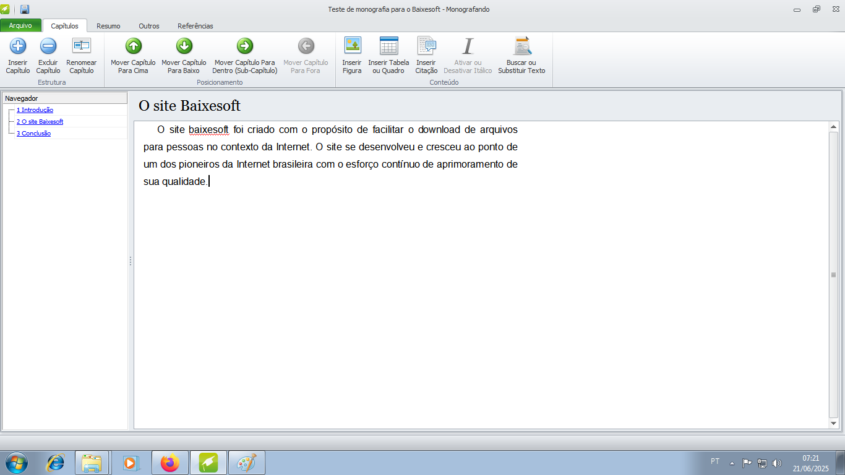Screen dimensions: 845x475
Task: Open the Referências tab
Action: click(x=195, y=26)
